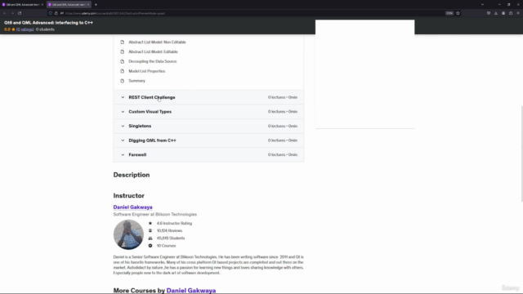Expand the REST Client Challenge section chevron

(x=123, y=97)
